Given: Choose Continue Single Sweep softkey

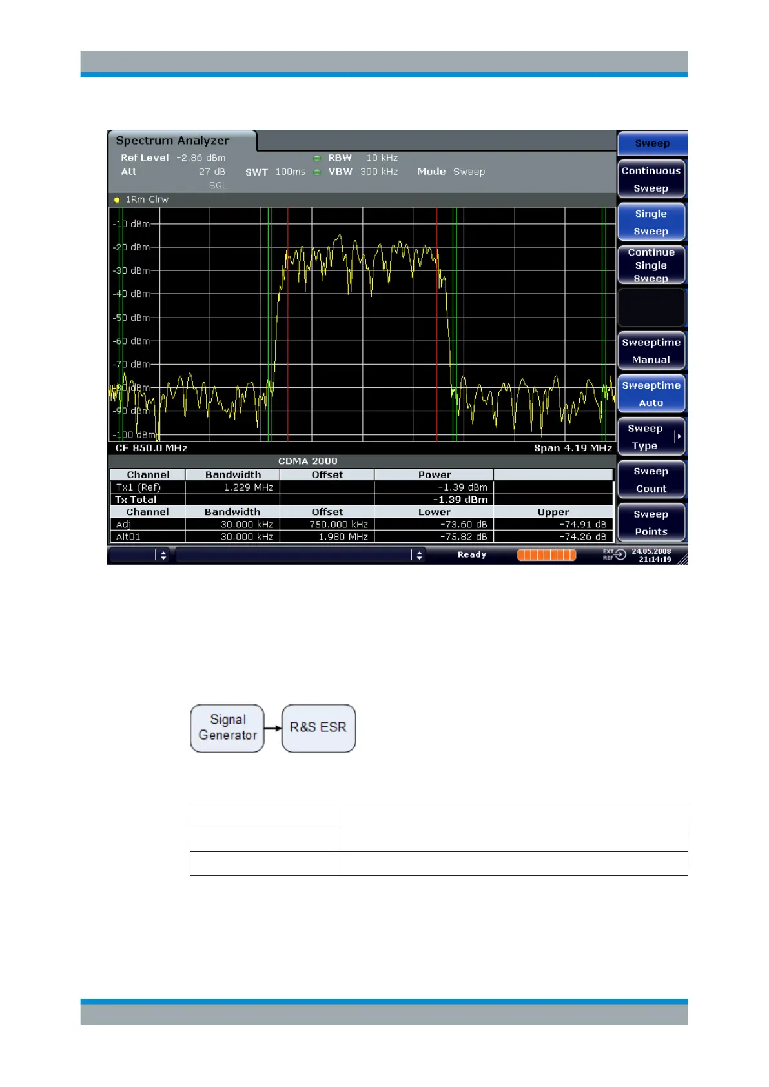Looking at the screenshot, I should [651, 265].
